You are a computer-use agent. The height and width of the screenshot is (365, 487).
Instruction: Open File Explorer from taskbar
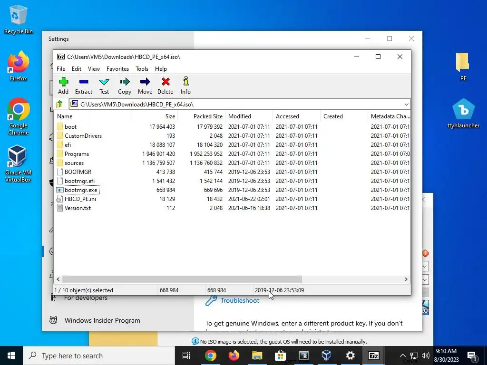[x=257, y=355]
